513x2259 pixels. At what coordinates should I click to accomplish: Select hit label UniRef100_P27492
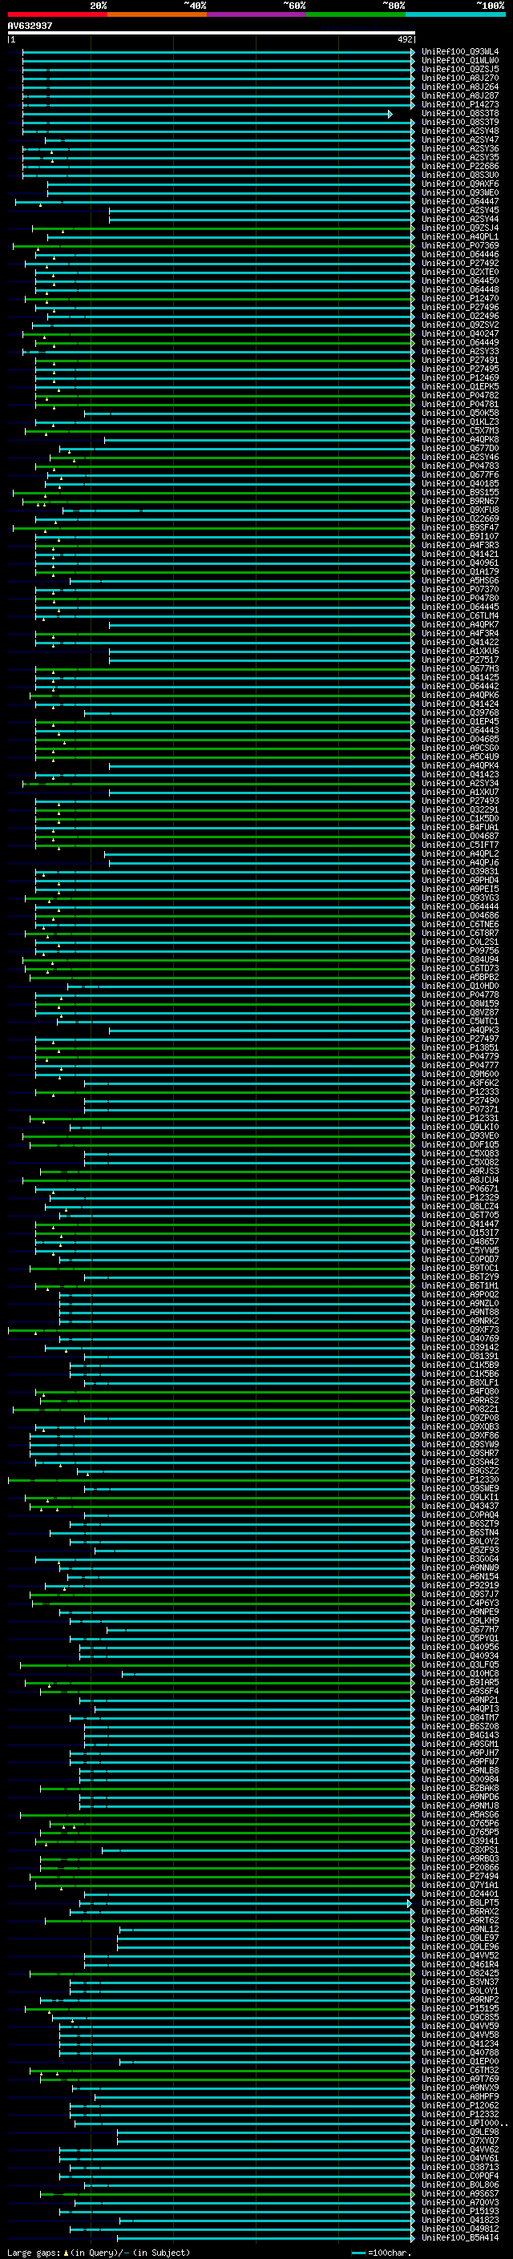point(460,263)
